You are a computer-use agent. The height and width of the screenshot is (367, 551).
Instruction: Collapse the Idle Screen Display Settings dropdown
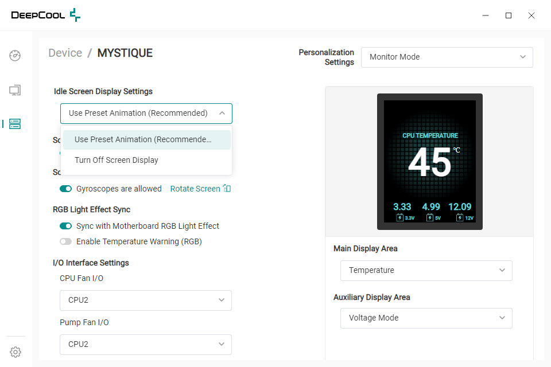[x=146, y=114]
